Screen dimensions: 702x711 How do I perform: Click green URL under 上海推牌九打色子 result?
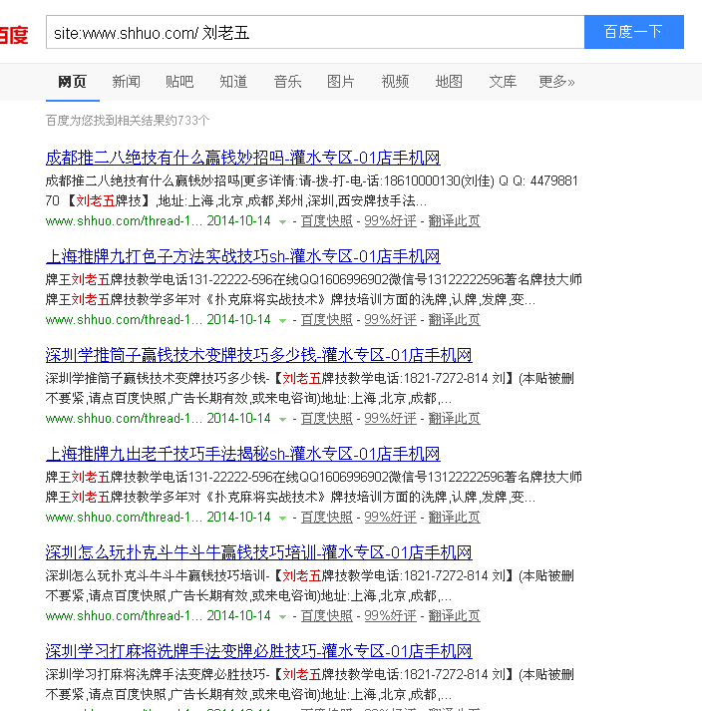(124, 320)
